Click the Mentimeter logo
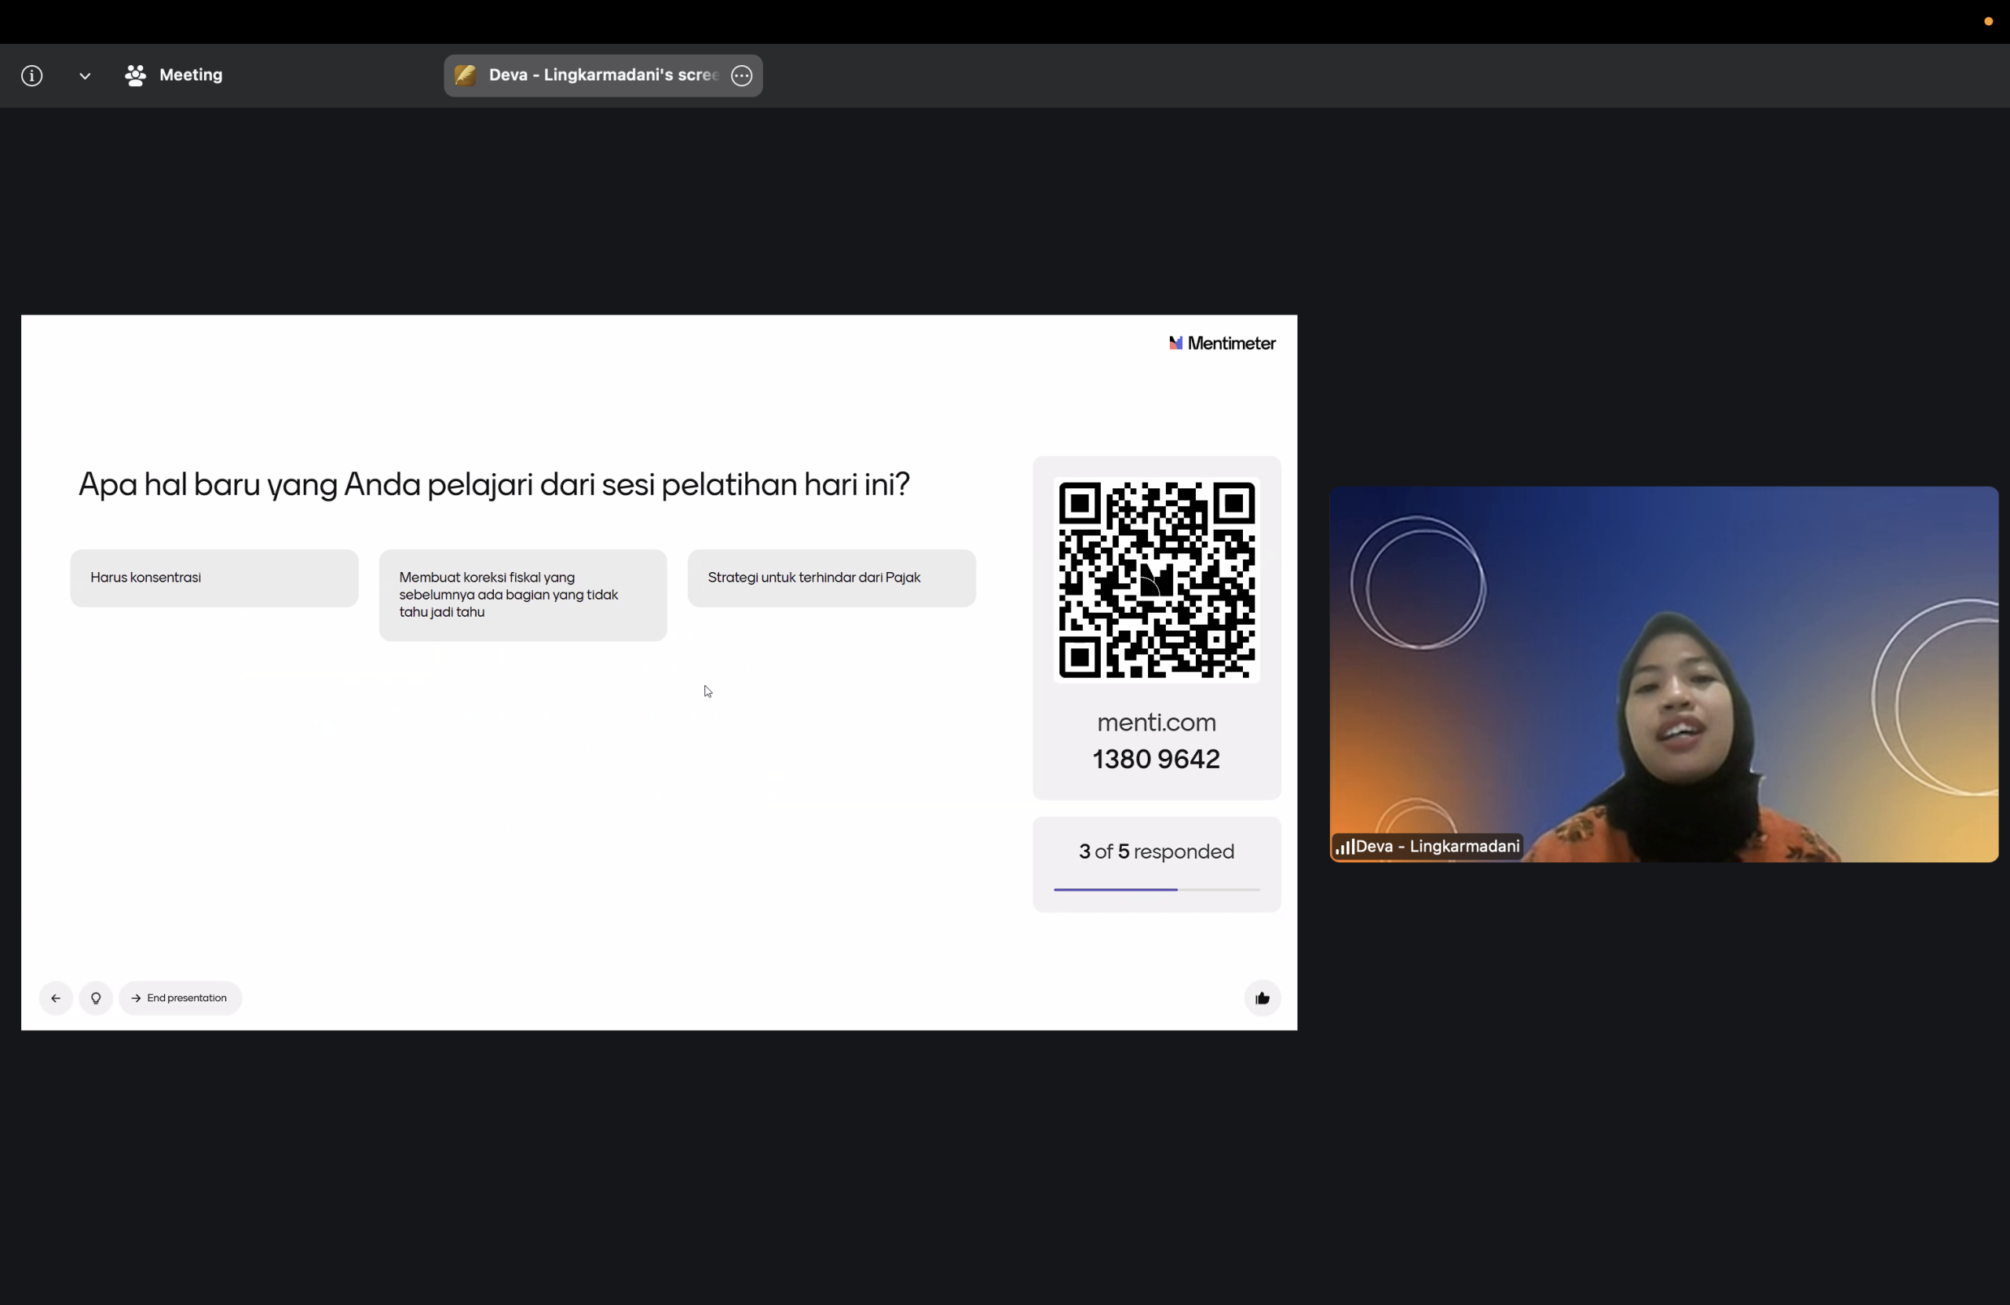Image resolution: width=2010 pixels, height=1305 pixels. click(x=1222, y=344)
